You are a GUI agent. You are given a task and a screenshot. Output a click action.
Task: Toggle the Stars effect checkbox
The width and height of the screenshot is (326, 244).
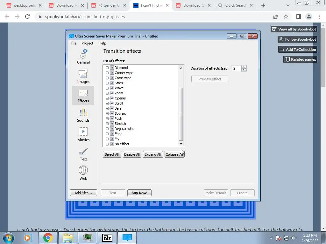click(x=112, y=83)
